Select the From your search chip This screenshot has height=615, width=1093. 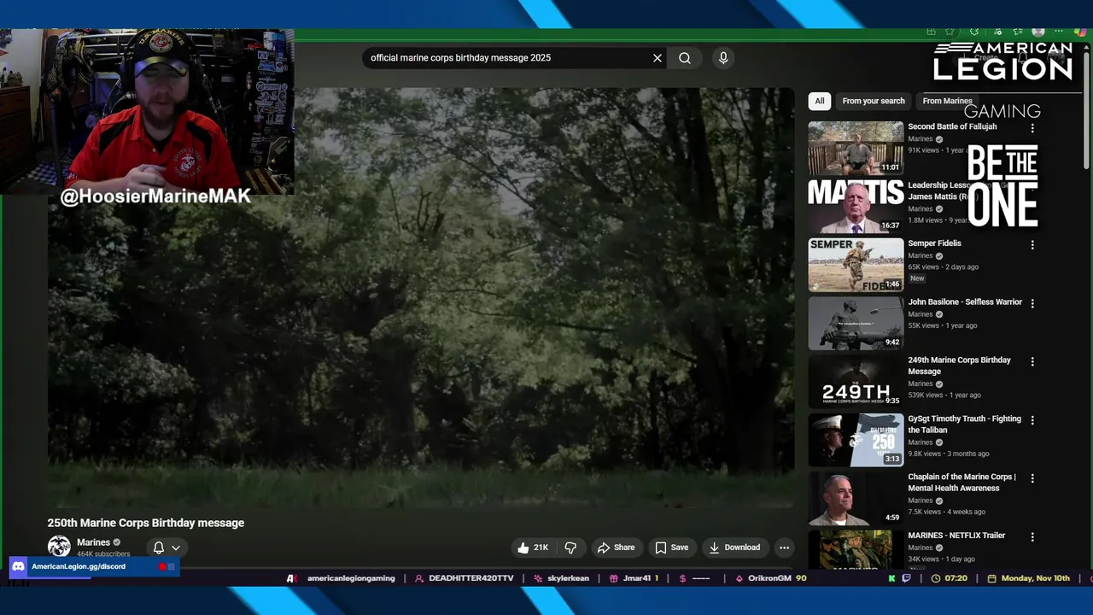(x=874, y=101)
